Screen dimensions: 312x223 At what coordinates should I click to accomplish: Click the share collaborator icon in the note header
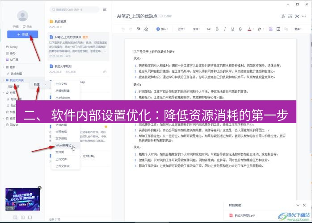pos(283,17)
